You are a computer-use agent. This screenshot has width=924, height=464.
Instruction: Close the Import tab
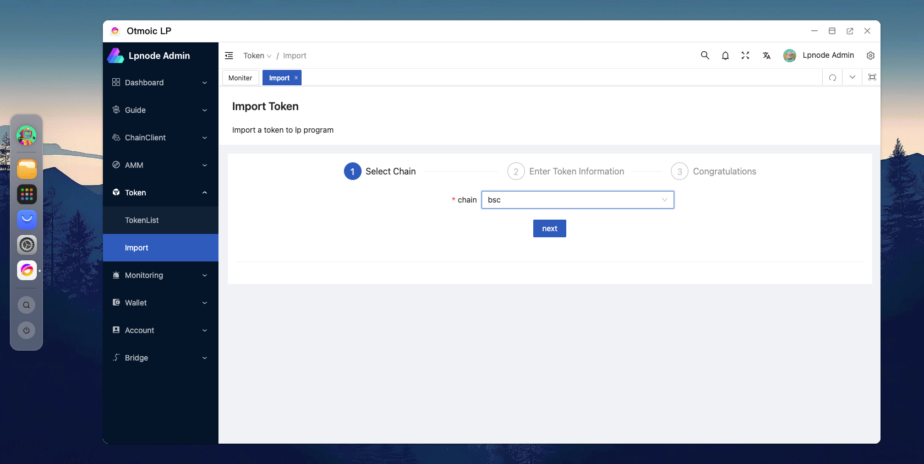click(x=296, y=78)
